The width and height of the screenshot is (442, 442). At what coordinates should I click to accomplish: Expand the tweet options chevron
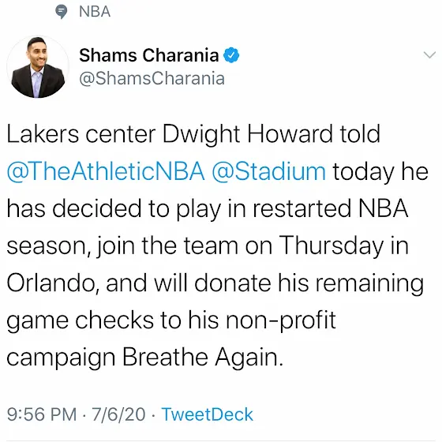click(x=429, y=54)
